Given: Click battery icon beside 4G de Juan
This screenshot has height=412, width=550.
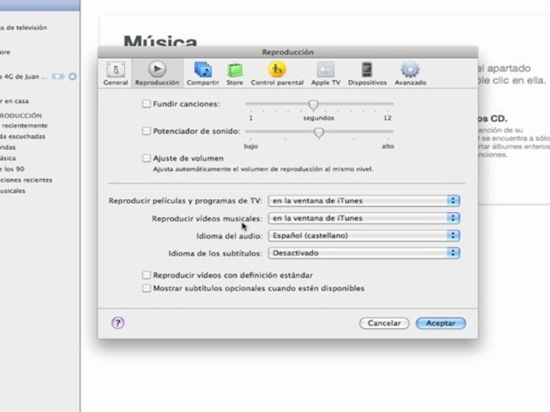Looking at the screenshot, I should [58, 76].
